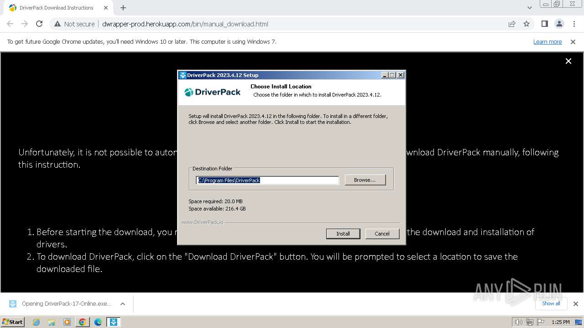Screen dimensions: 584x328
Task: Open the DriverPack-17-Online.exe download item
Action: coord(61,304)
